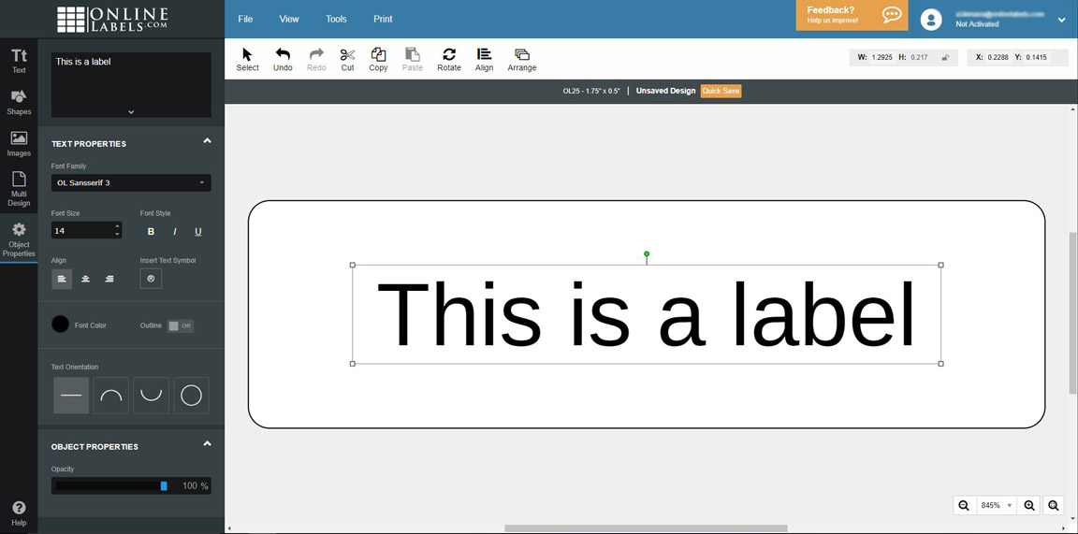Click the OL25 - 1.75" x 0.5" label size

point(591,92)
